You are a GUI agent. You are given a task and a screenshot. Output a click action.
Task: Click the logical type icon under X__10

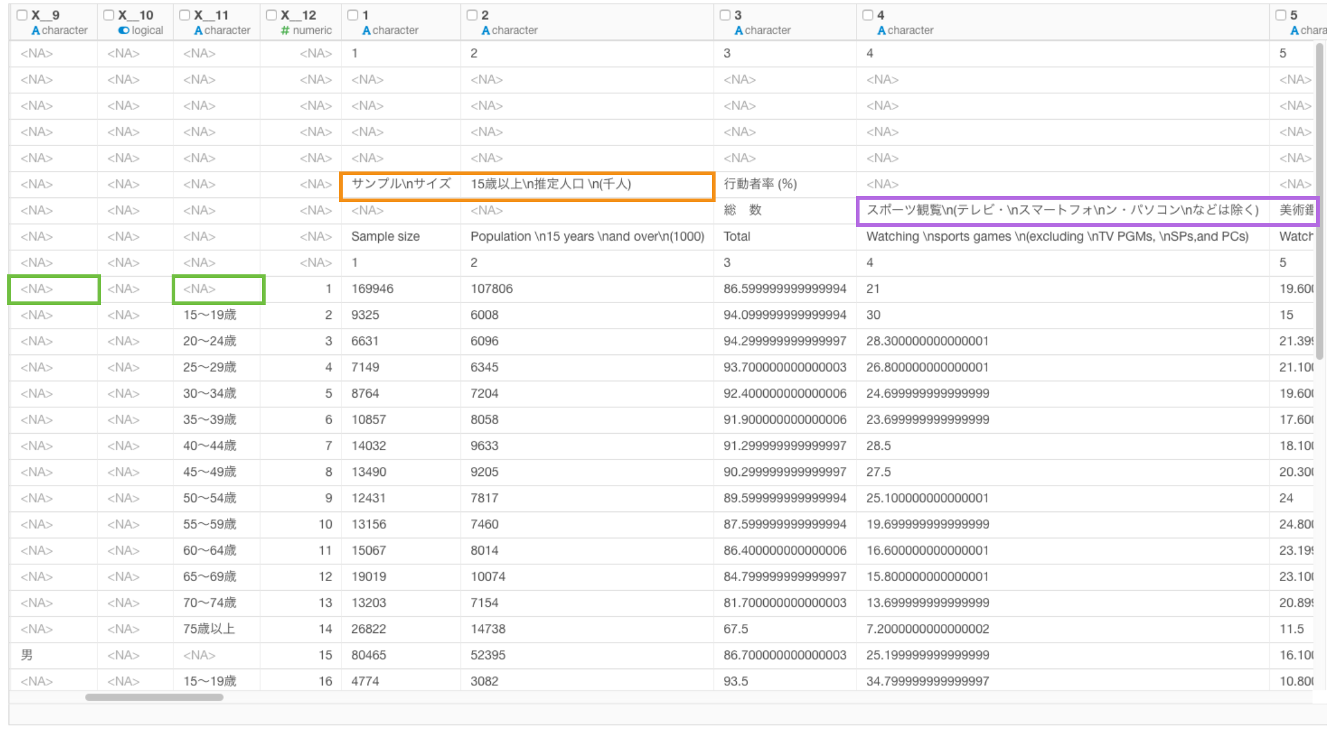(x=123, y=30)
